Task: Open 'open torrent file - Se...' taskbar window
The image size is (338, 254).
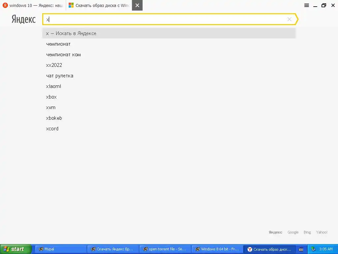Action: tap(165, 249)
